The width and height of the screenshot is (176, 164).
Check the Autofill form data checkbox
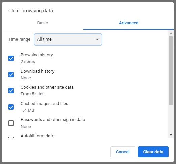(x=11, y=137)
